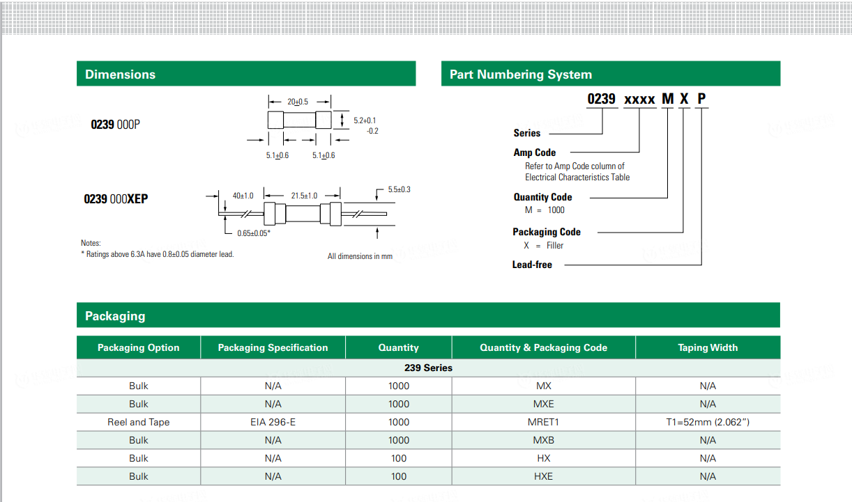Click the Dimensions section header
Screen dimensions: 852x502
pyautogui.click(x=120, y=74)
